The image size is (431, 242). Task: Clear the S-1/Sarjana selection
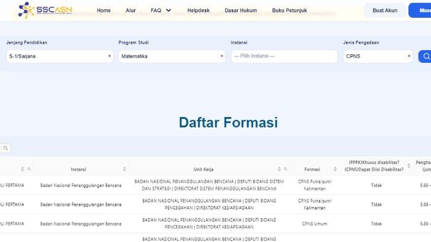pyautogui.click(x=110, y=56)
